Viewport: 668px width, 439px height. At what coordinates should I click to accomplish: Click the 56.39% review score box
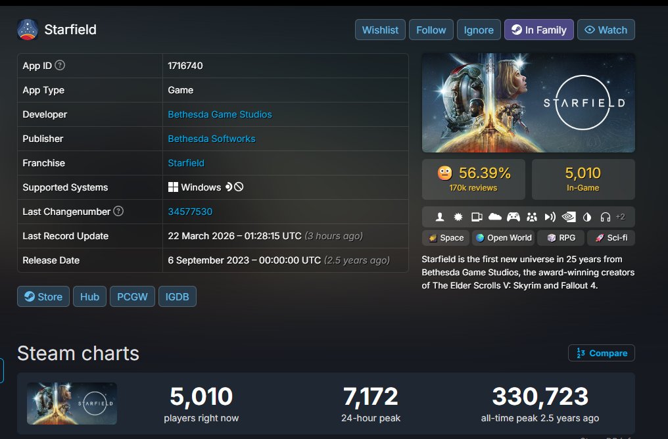point(473,179)
